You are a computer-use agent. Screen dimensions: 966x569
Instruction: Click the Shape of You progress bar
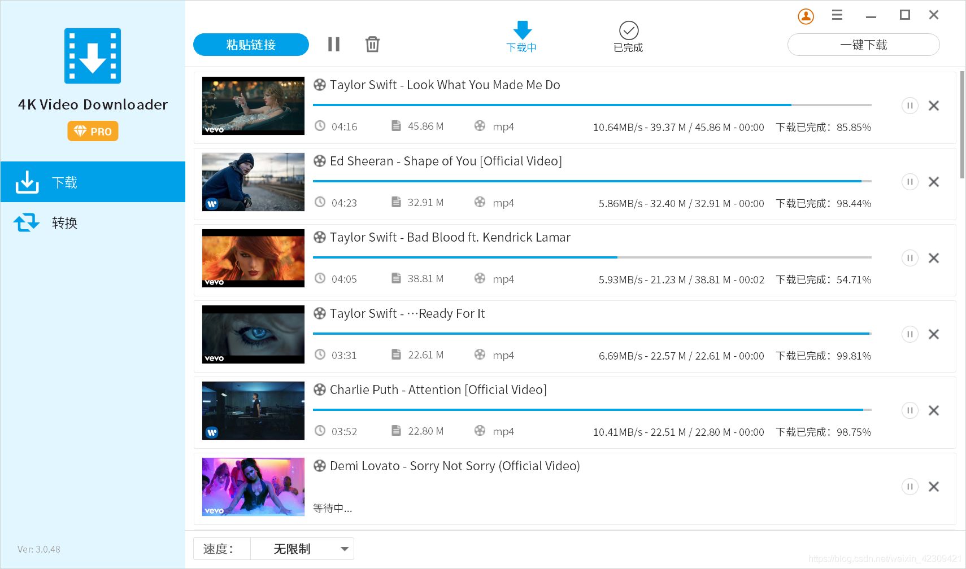coord(592,181)
